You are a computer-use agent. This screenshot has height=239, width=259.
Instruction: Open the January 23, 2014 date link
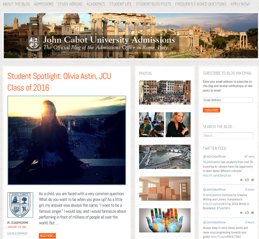(17, 227)
